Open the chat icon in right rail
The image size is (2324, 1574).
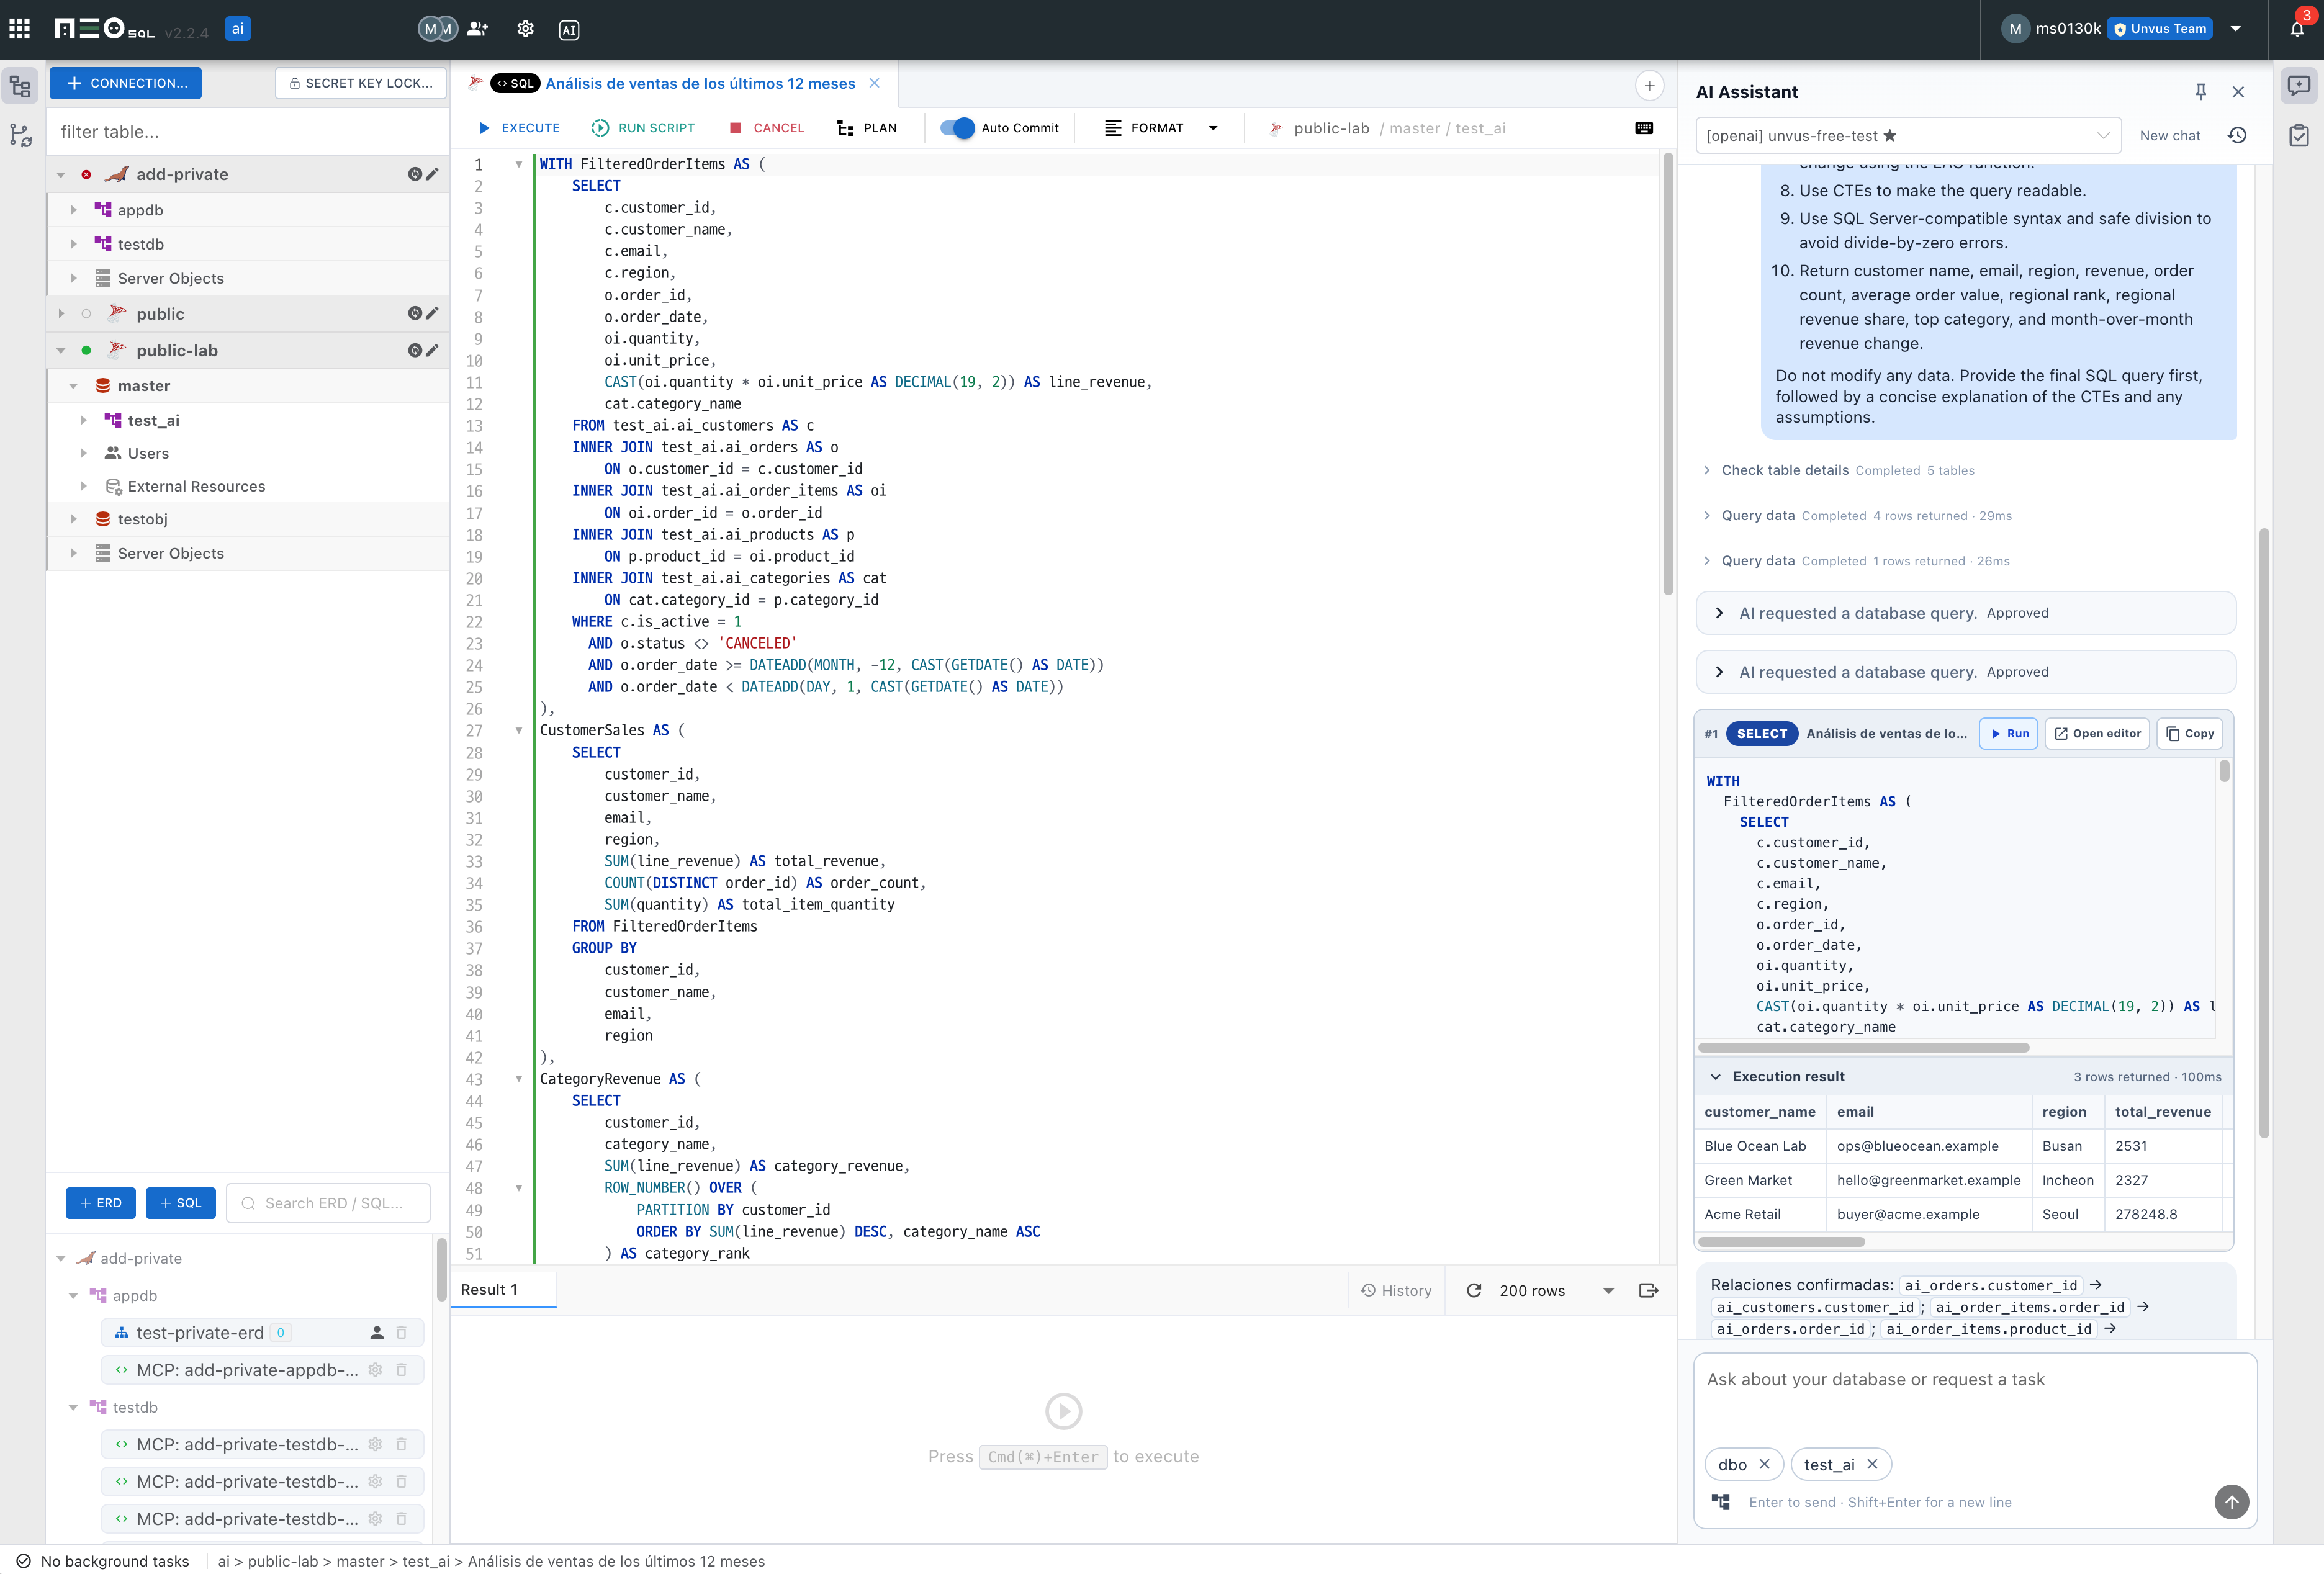(x=2298, y=86)
